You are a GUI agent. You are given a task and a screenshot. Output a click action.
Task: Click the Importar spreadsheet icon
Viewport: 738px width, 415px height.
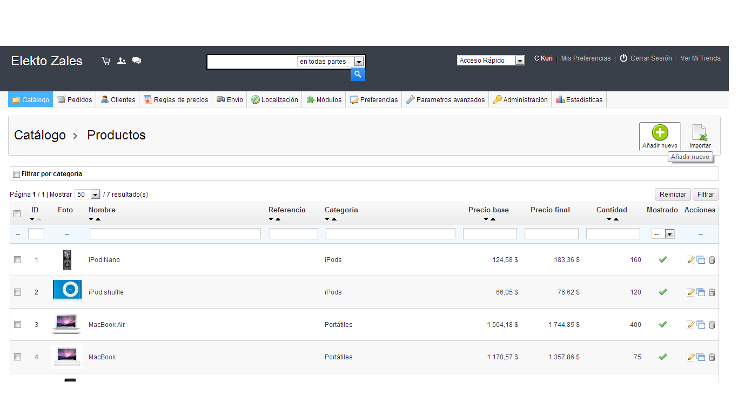tap(700, 132)
